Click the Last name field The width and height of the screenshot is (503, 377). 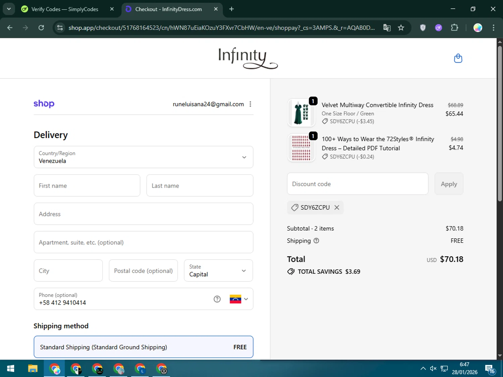(200, 185)
